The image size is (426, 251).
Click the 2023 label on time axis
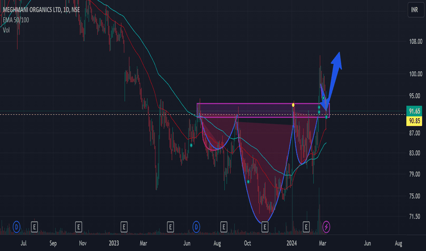point(114,243)
